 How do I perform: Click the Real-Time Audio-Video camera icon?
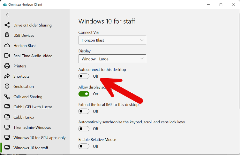click(x=7, y=56)
